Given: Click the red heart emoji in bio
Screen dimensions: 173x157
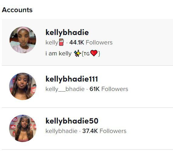Looking at the screenshot, I should (94, 53).
